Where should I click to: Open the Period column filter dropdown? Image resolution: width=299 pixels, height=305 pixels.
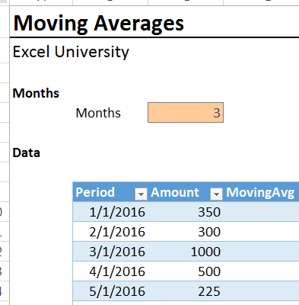pos(141,194)
